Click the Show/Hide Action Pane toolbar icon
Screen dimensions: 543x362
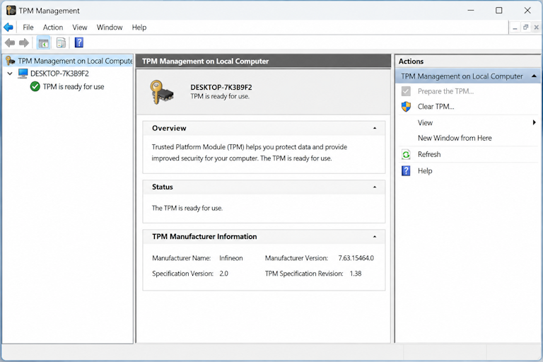[61, 43]
